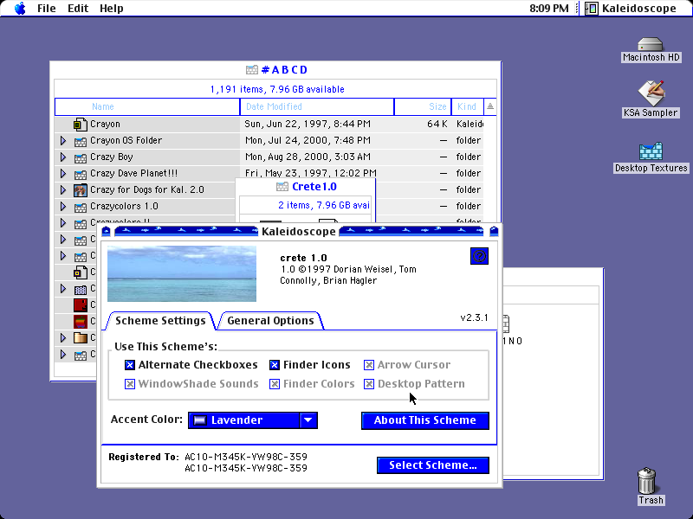Click the date Mon, Aug 28, 2000, 3:03 AM

click(x=308, y=157)
